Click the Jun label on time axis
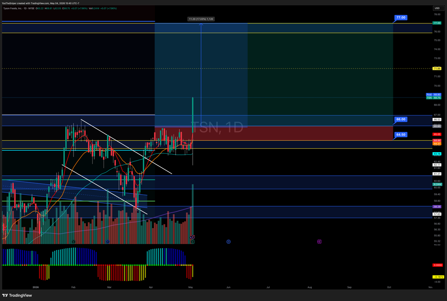The width and height of the screenshot is (447, 301). 228,287
